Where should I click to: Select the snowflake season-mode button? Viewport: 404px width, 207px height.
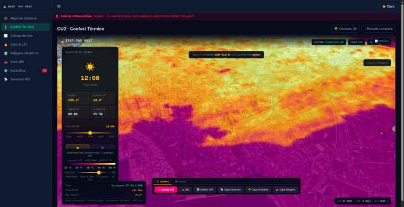click(x=103, y=147)
